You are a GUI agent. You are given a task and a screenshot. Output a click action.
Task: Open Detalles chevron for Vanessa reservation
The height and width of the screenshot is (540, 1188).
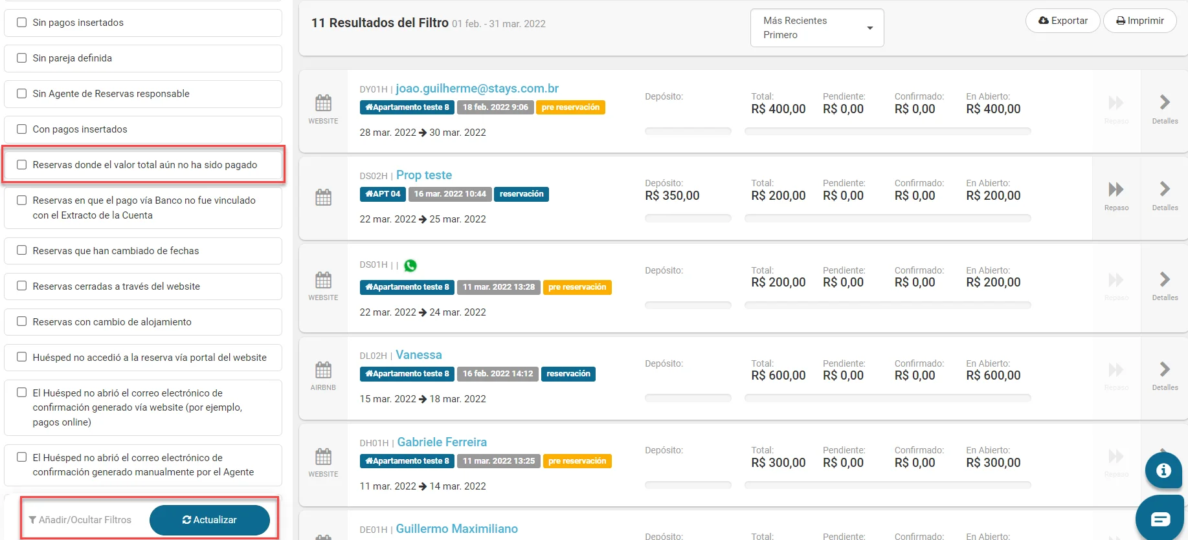click(1165, 369)
